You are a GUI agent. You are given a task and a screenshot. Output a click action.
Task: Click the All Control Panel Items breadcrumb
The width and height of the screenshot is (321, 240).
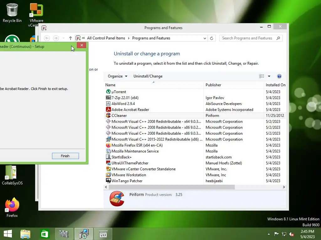(x=106, y=38)
